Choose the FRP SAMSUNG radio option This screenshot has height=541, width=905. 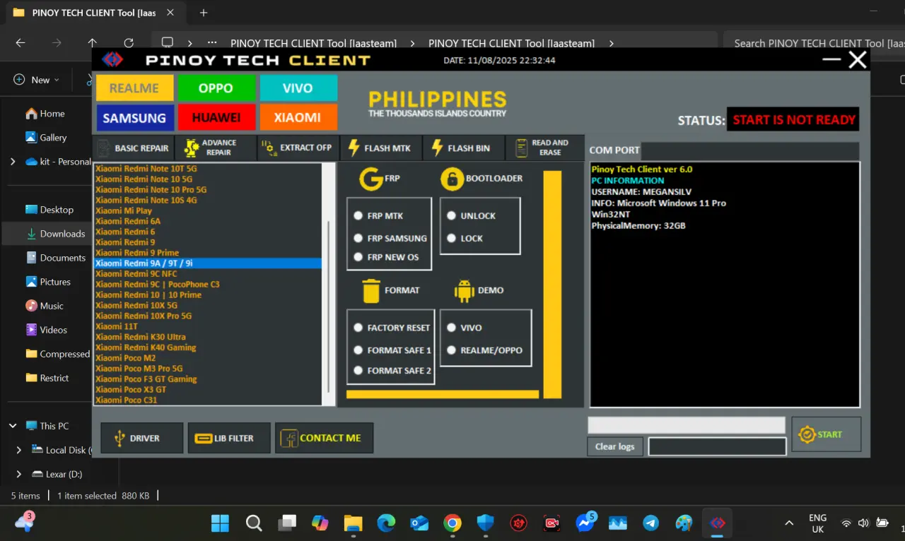pyautogui.click(x=358, y=239)
